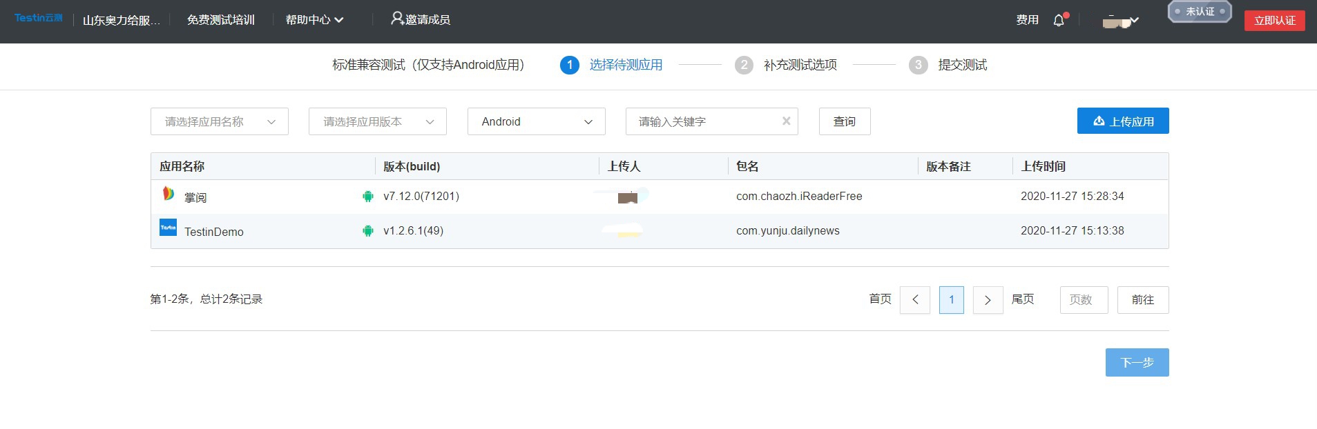Screen dimensions: 1317x429
Task: Click the 掌阅 app icon
Action: click(x=168, y=194)
